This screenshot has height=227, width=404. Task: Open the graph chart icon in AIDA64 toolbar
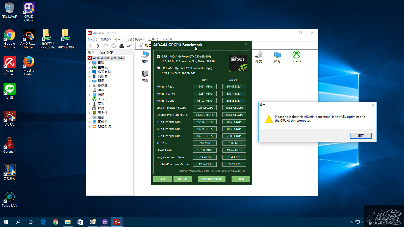point(129,46)
